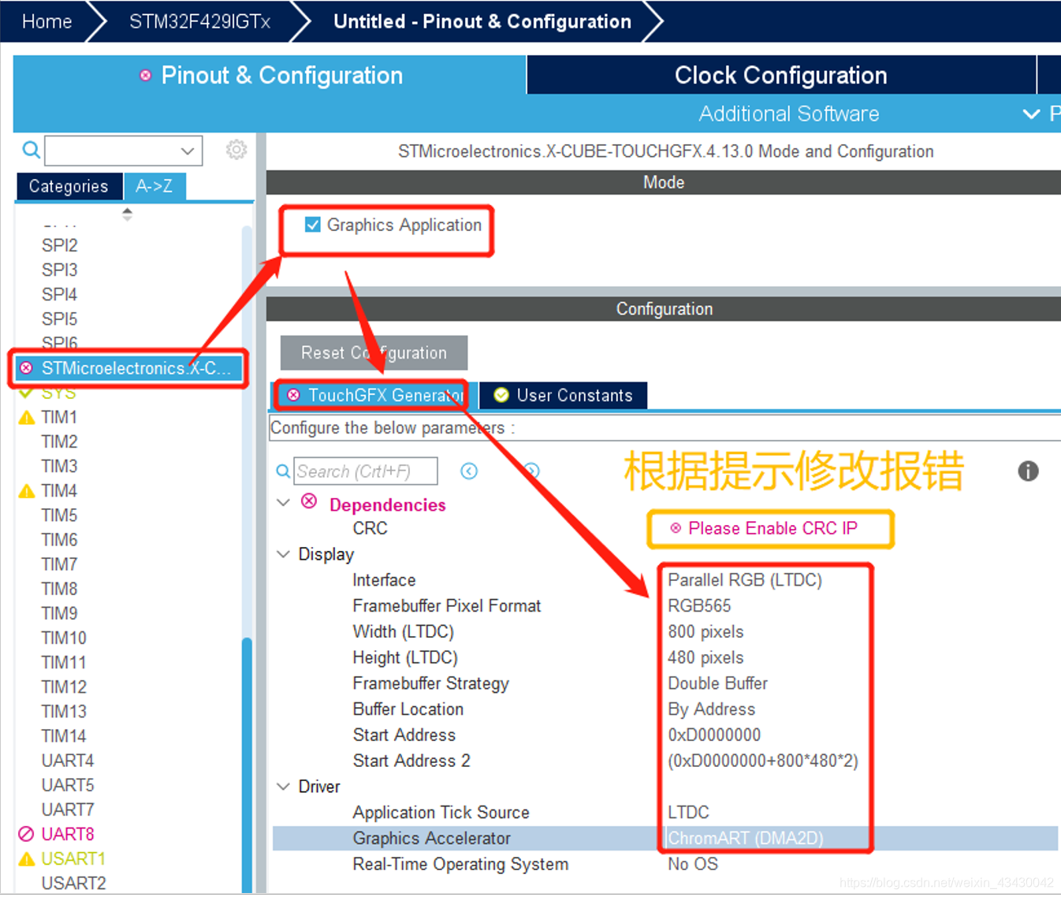Select UART5 peripheral
This screenshot has width=1061, height=897.
68,785
